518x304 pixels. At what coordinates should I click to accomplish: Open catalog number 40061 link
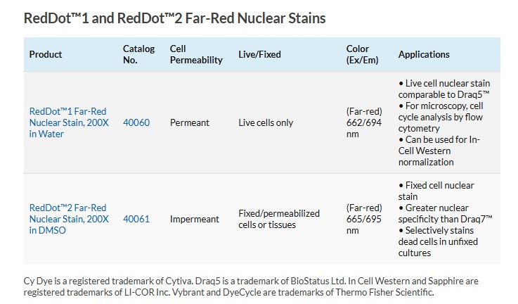click(x=136, y=219)
